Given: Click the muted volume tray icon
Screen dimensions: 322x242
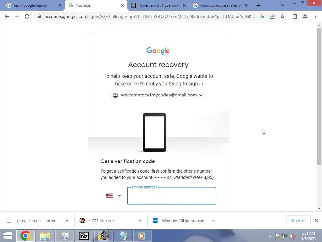Looking at the screenshot, I should [292, 236].
